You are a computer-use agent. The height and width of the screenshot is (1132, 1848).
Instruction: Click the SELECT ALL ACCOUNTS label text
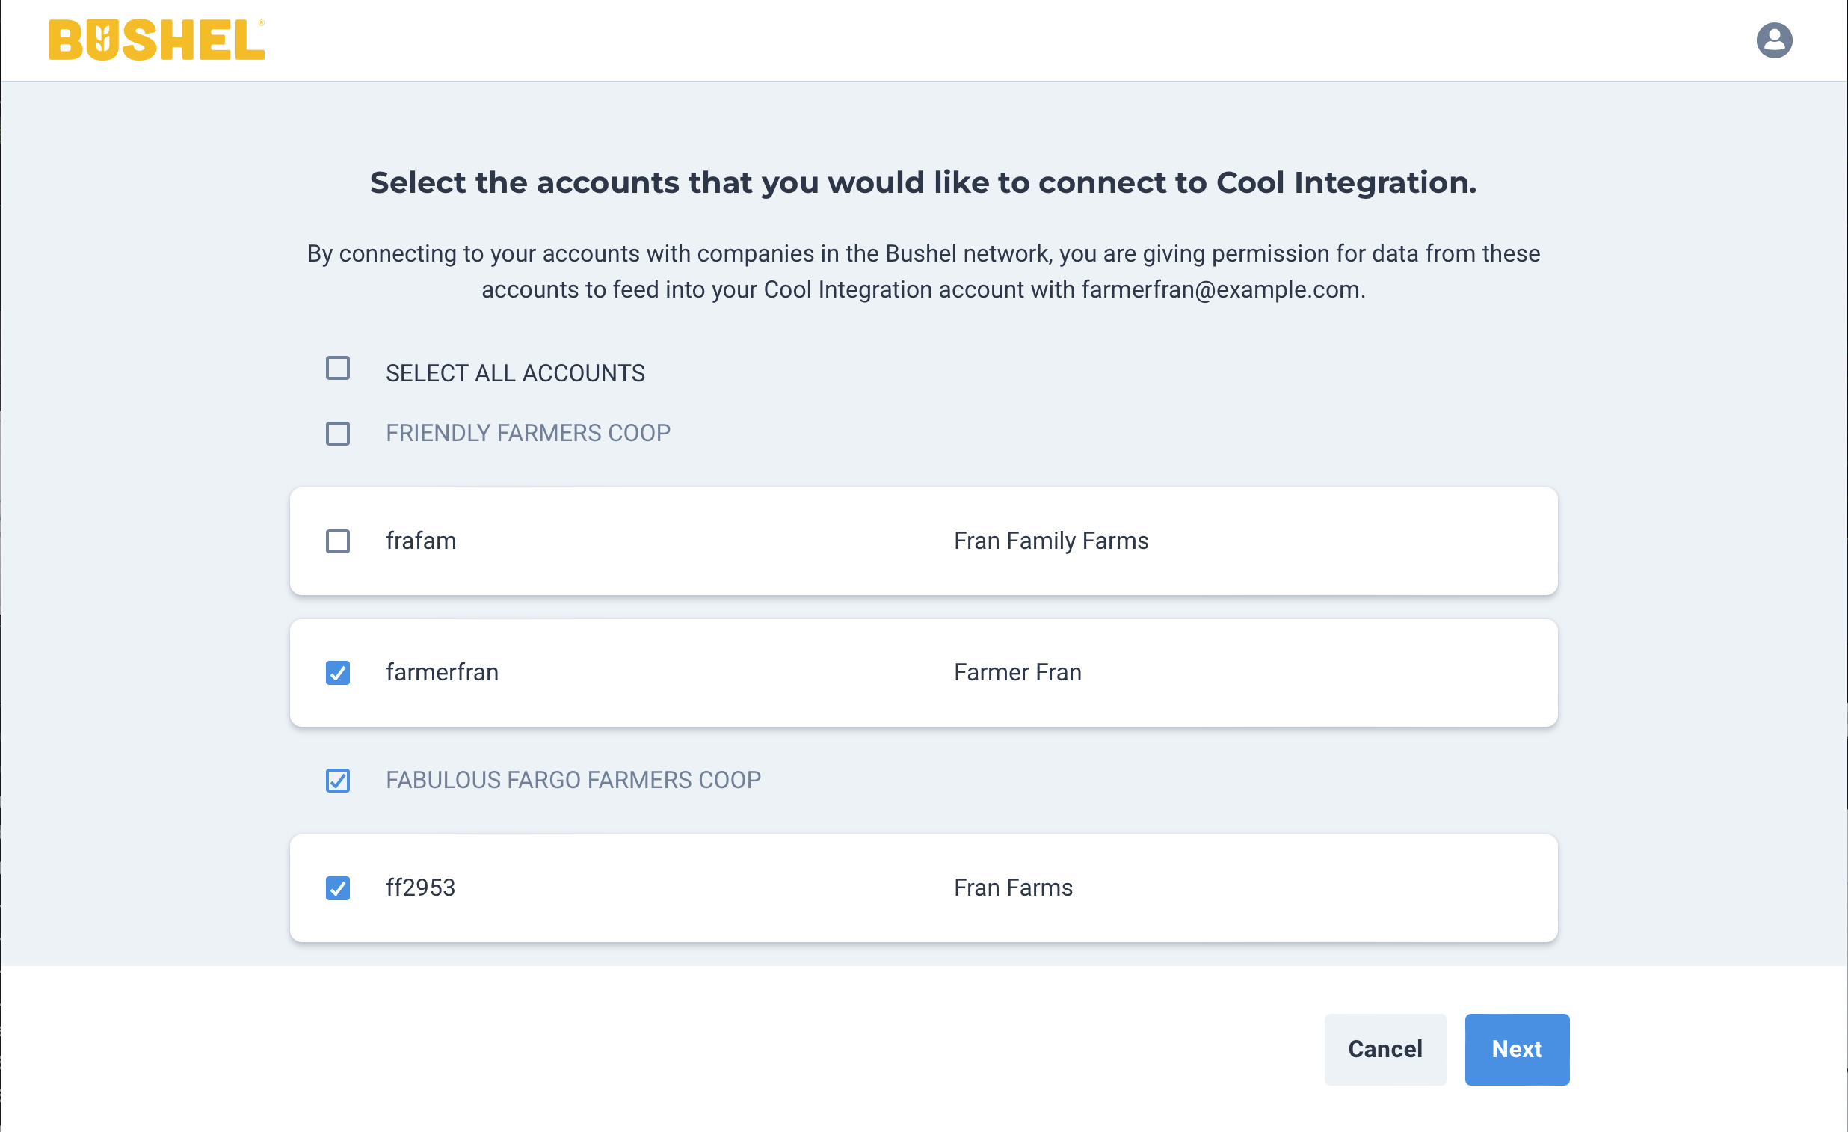point(515,372)
